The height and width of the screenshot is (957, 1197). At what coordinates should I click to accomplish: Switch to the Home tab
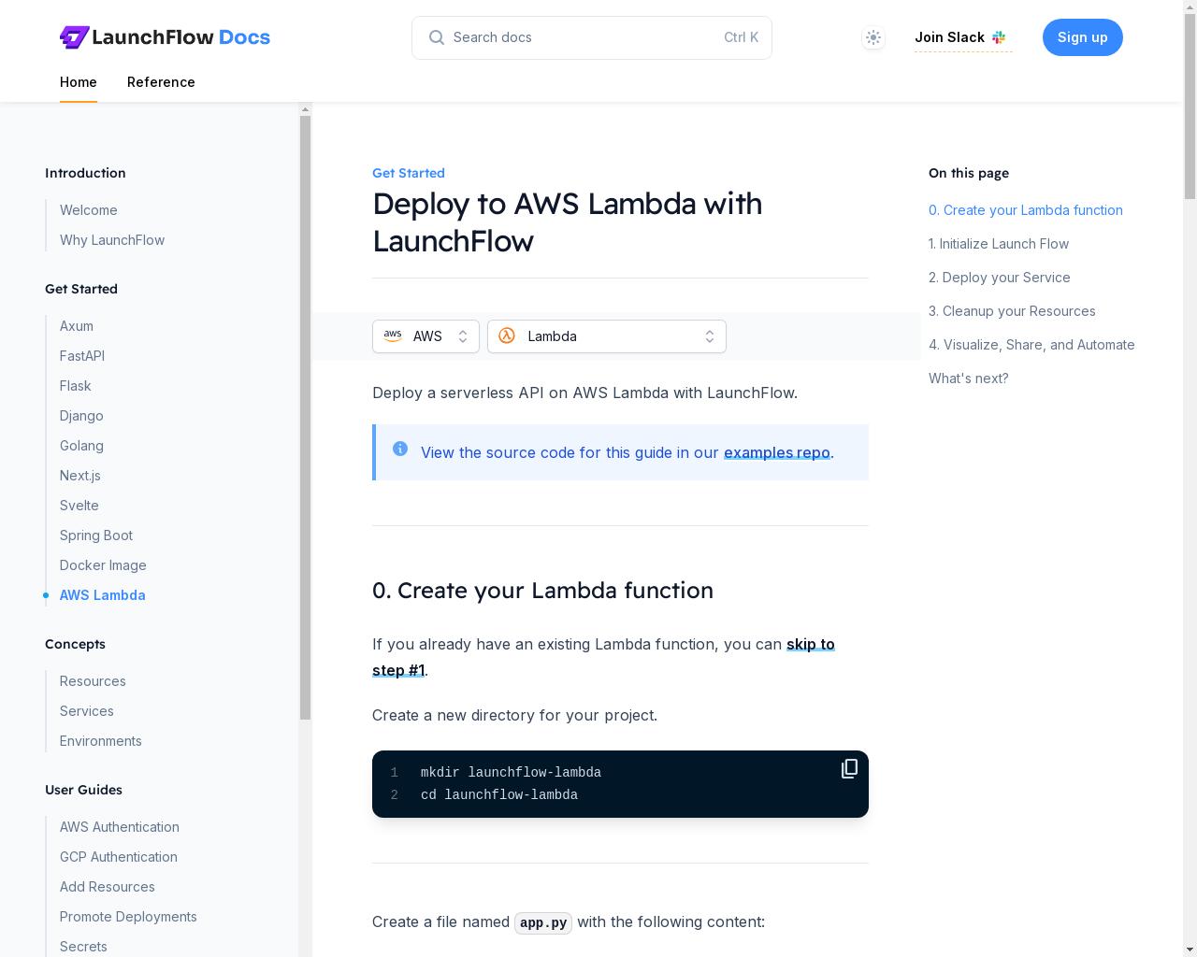(79, 82)
